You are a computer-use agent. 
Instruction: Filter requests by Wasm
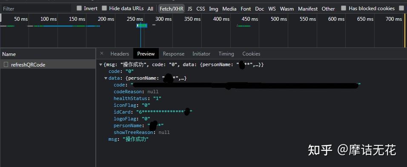click(x=287, y=9)
